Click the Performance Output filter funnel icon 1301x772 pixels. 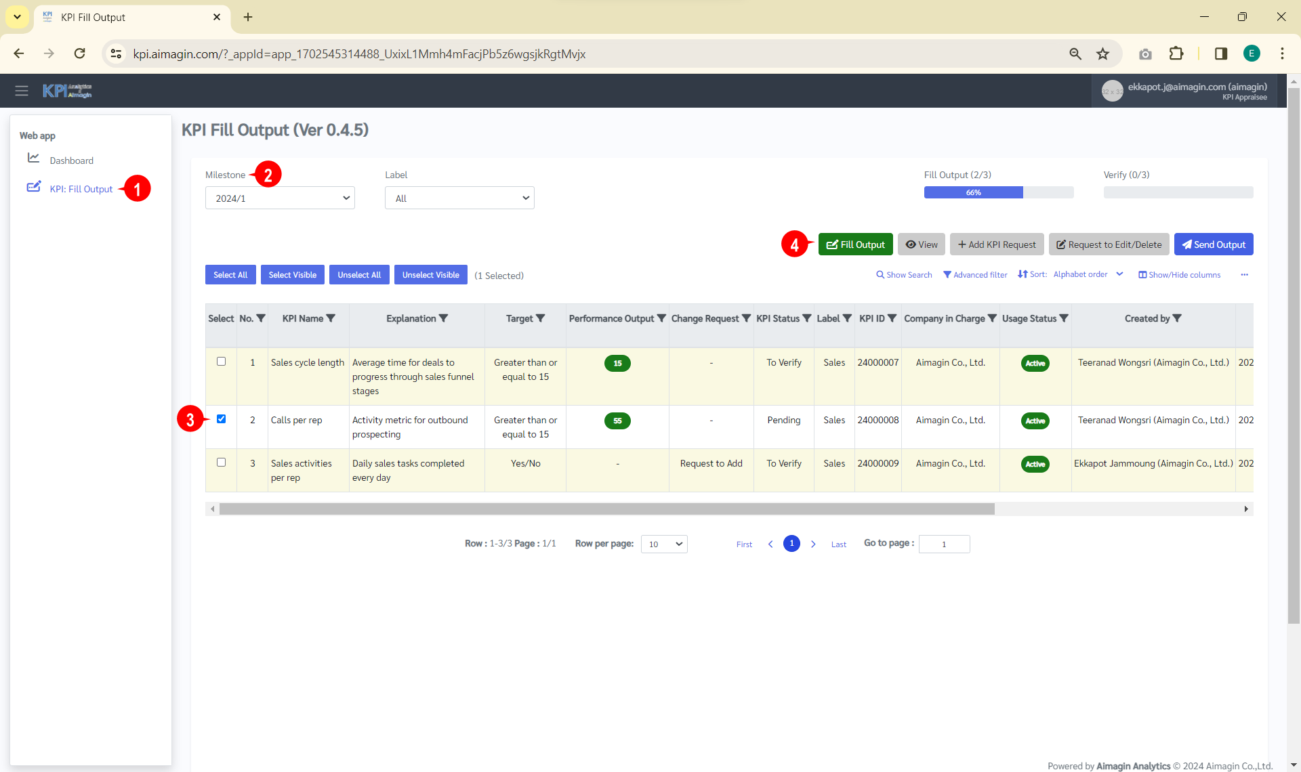pyautogui.click(x=661, y=318)
